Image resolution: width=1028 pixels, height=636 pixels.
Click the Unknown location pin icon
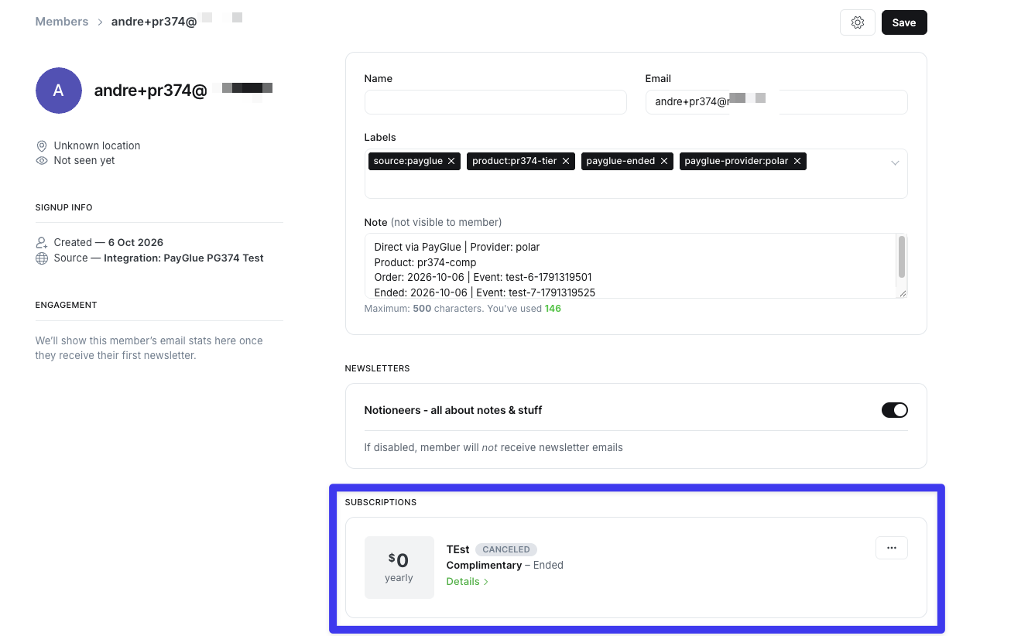pyautogui.click(x=42, y=145)
